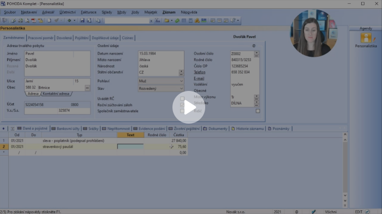Viewport: 382px width, 214px height.
Task: Click the Text cell in stravenkový paušál row
Action: coord(130,146)
